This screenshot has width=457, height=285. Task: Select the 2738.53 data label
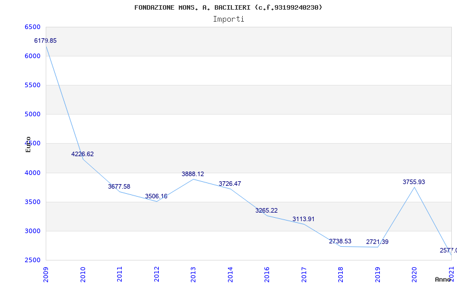point(340,241)
